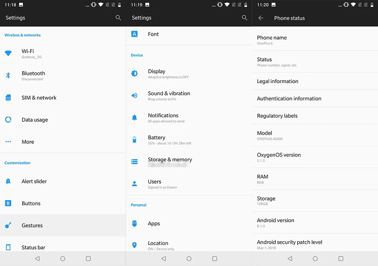
Task: Tap Back nav button on left screen
Action: pyautogui.click(x=37, y=258)
